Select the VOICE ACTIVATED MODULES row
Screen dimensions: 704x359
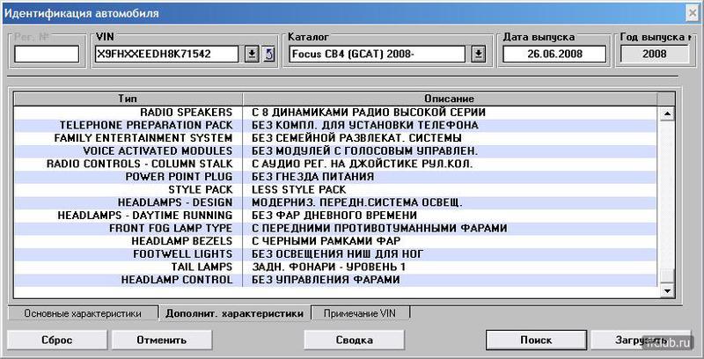[335, 150]
